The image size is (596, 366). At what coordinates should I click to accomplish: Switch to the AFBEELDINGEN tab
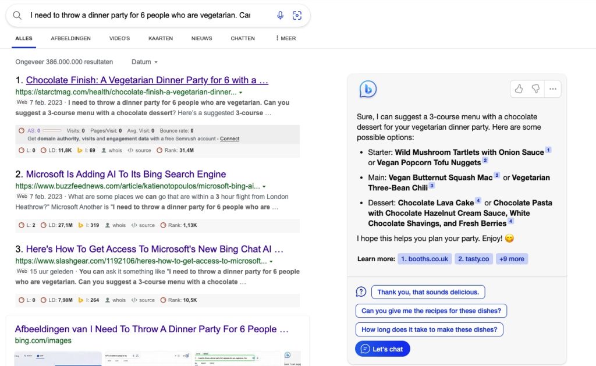pos(70,38)
